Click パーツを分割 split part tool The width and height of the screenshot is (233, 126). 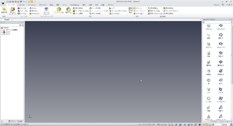[95, 8]
